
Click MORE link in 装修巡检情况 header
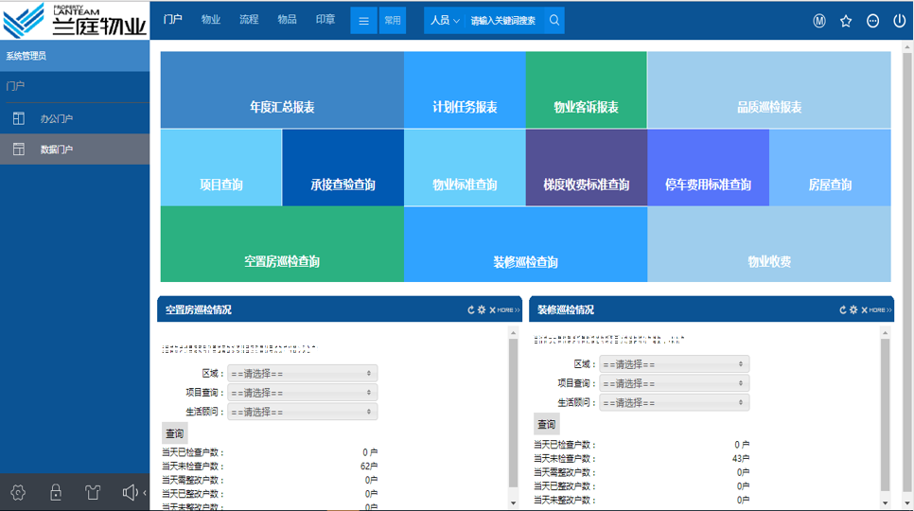pos(880,310)
